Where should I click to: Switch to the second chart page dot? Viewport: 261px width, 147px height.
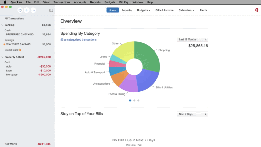tap(134, 100)
